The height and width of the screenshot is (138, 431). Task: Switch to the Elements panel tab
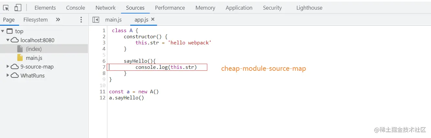click(45, 8)
